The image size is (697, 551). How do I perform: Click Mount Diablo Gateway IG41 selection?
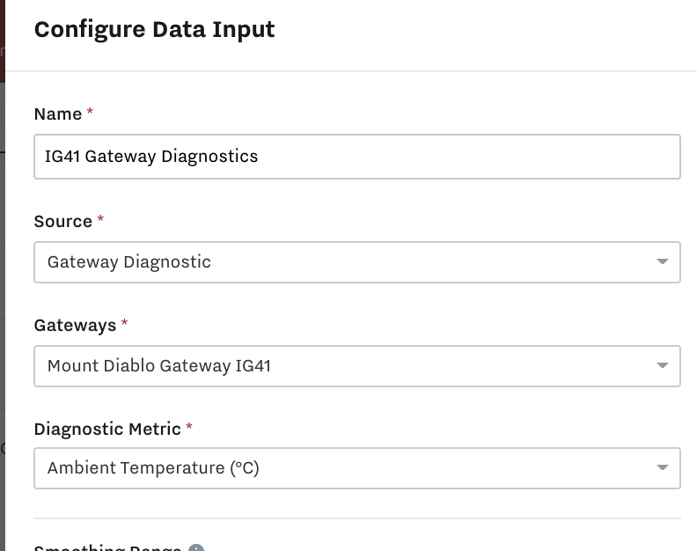point(159,365)
